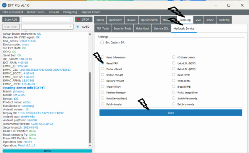249x153 pixels.
Task: Click the model value 'SM-A325F' in log
Action: (20, 95)
